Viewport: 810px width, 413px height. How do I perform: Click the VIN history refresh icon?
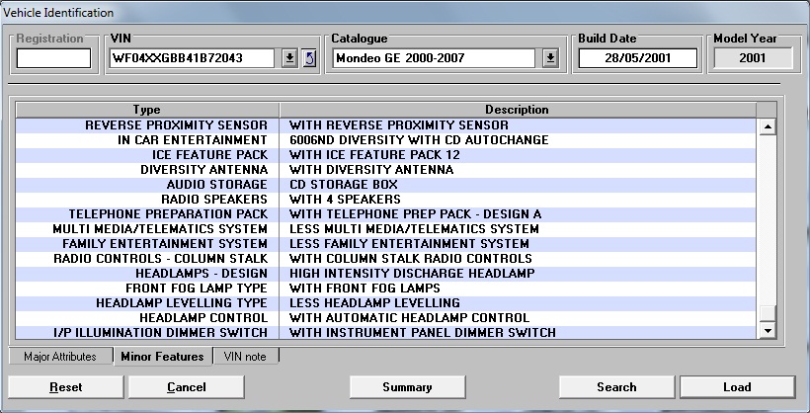309,58
